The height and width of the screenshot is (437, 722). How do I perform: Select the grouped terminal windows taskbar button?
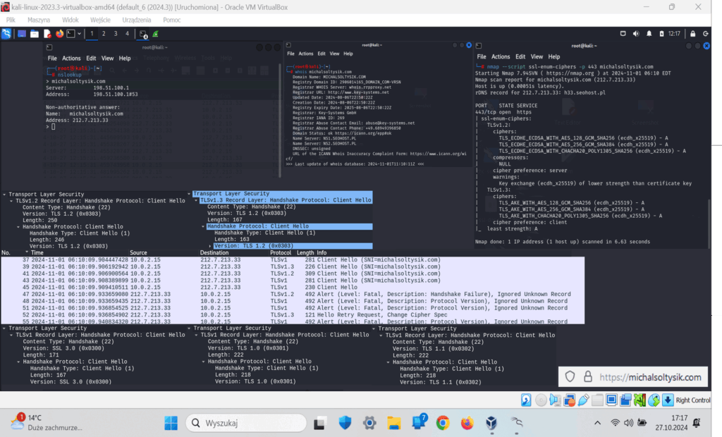tap(143, 34)
